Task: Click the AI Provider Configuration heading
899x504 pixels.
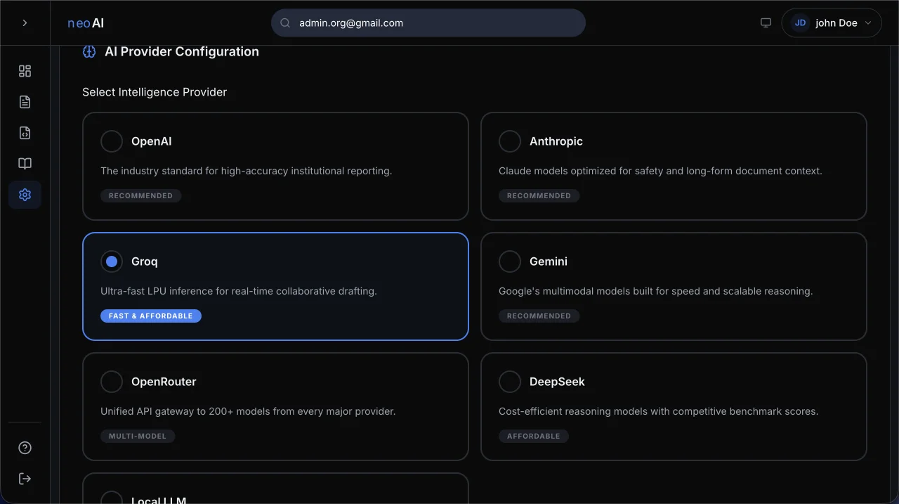Action: (x=182, y=51)
